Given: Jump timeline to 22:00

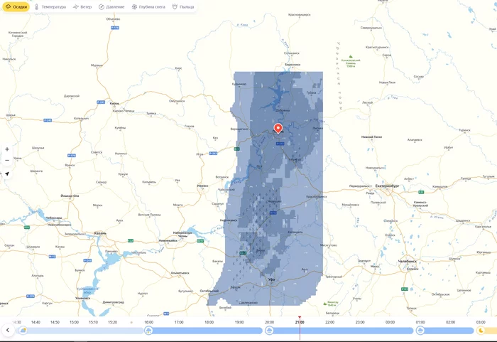Looking at the screenshot, I should click(329, 322).
